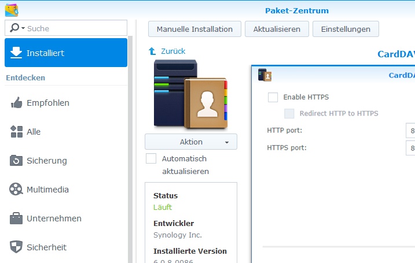Image resolution: width=415 pixels, height=263 pixels.
Task: Open the Multimedia category
Action: (x=66, y=189)
